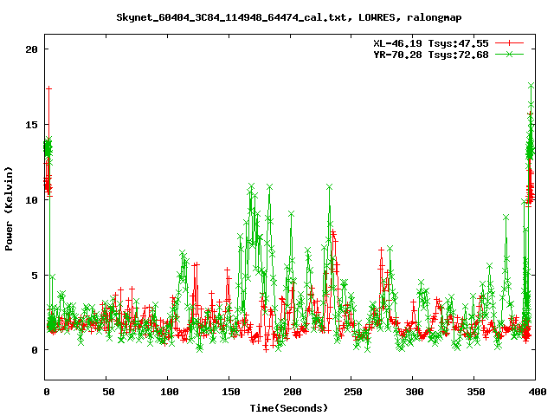Click the x-axis tick label '50'
Screen dimensions: 554x416
pyautogui.click(x=109, y=392)
